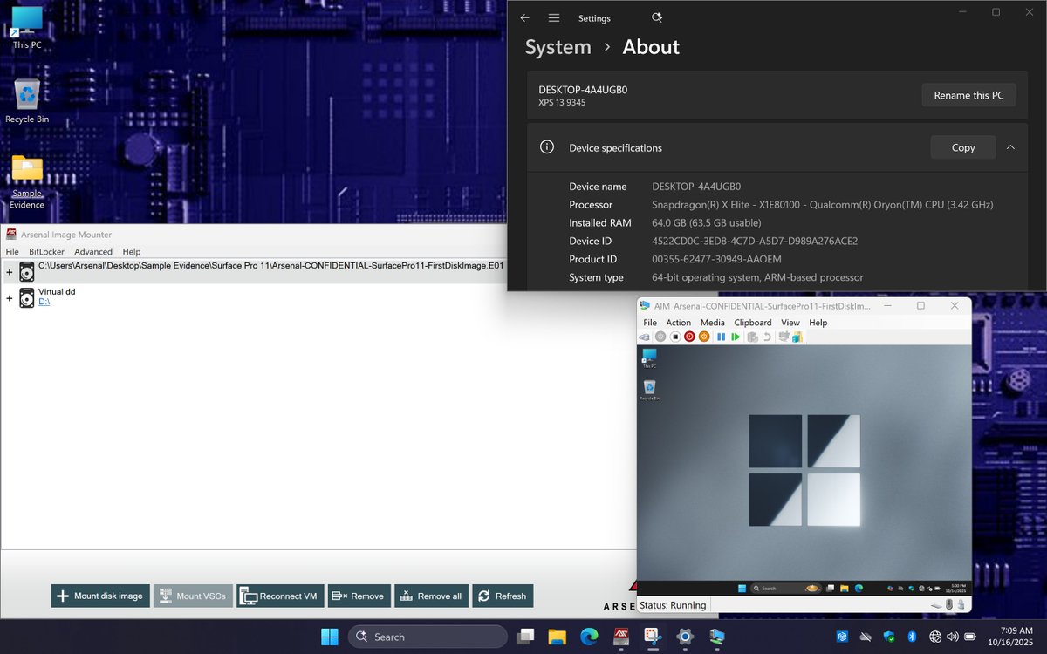Click Recycle Bin icon inside the VM

tap(649, 389)
